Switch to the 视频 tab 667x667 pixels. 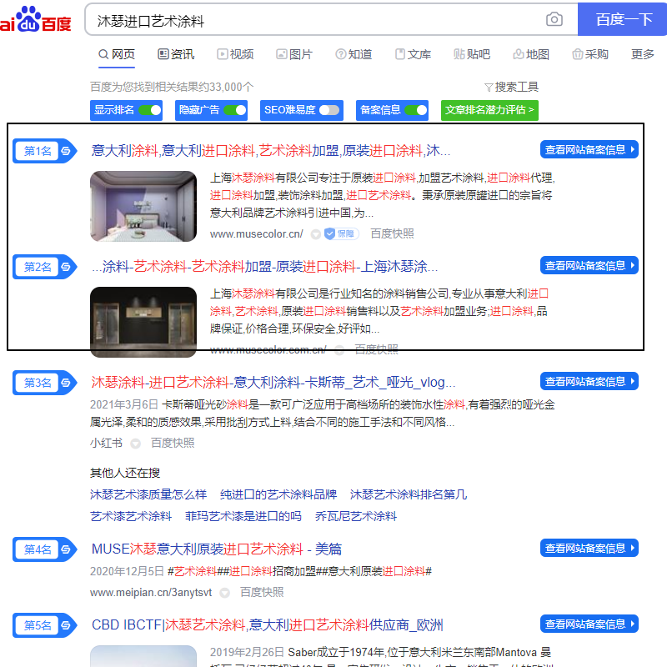(x=235, y=54)
